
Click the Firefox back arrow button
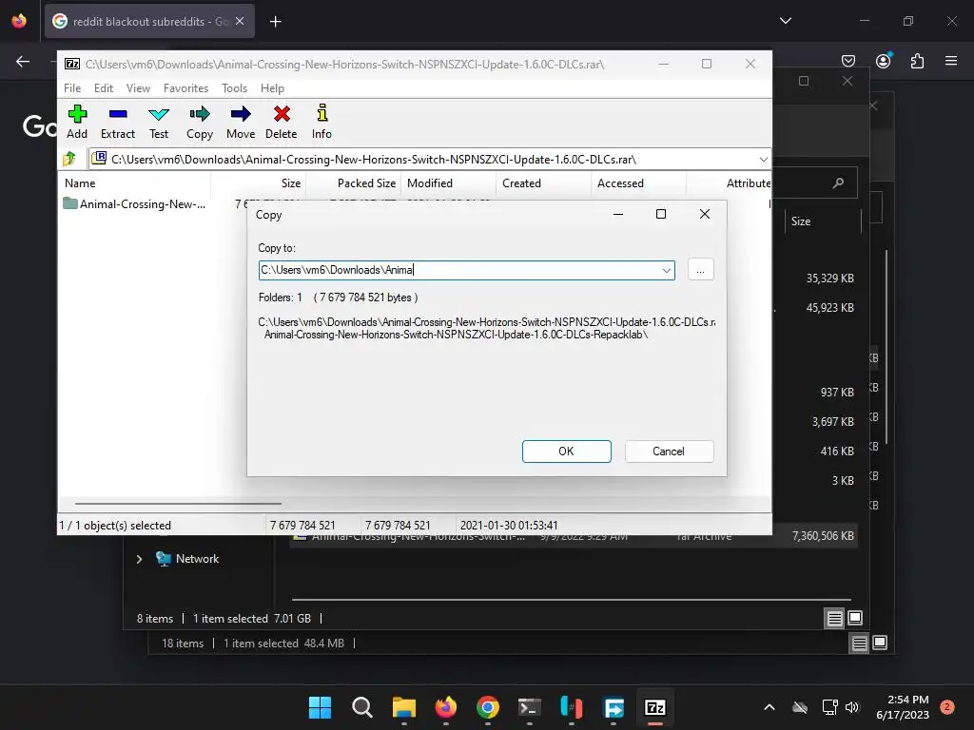(x=23, y=61)
